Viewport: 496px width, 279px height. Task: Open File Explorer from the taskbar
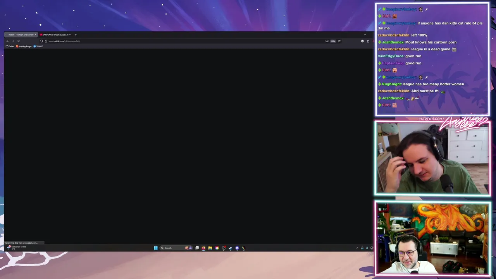coord(210,248)
